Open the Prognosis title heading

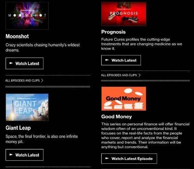coord(113,32)
